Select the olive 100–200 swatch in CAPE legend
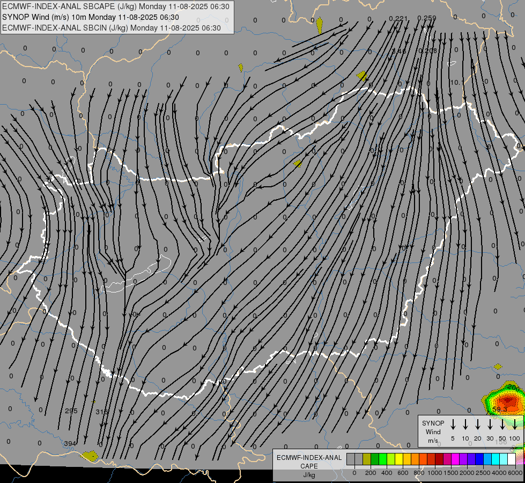This screenshot has width=525, height=483. [x=367, y=459]
